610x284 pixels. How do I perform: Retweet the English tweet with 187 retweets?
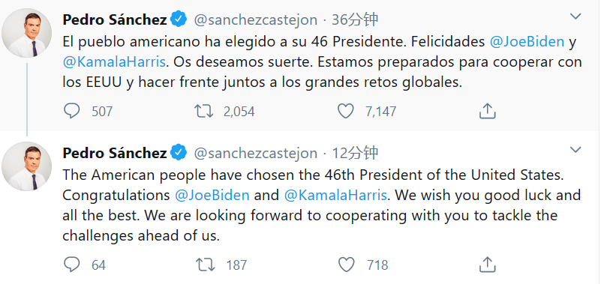pos(205,265)
